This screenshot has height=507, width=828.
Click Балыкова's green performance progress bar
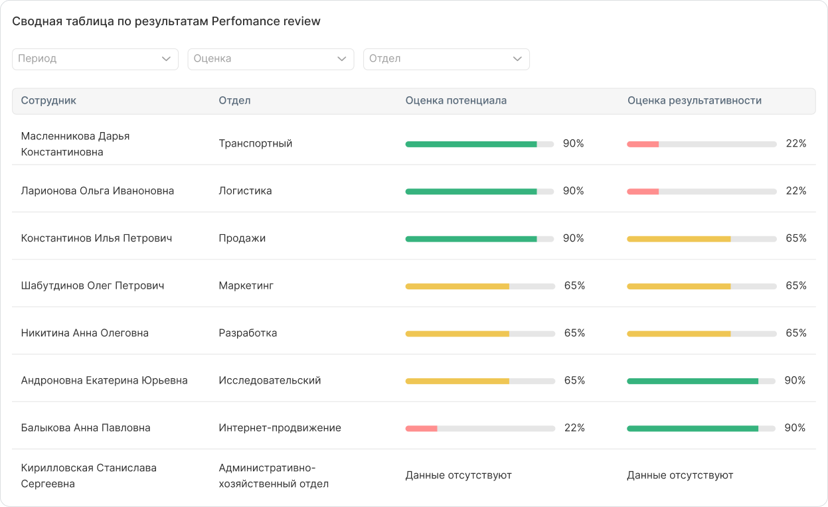coord(701,429)
